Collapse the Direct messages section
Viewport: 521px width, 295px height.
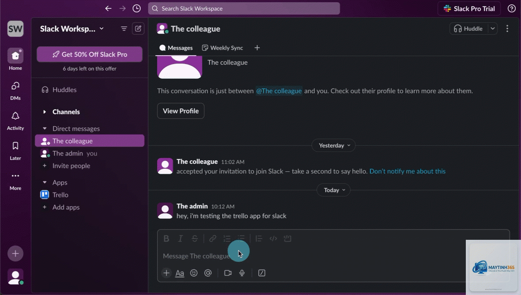click(45, 129)
